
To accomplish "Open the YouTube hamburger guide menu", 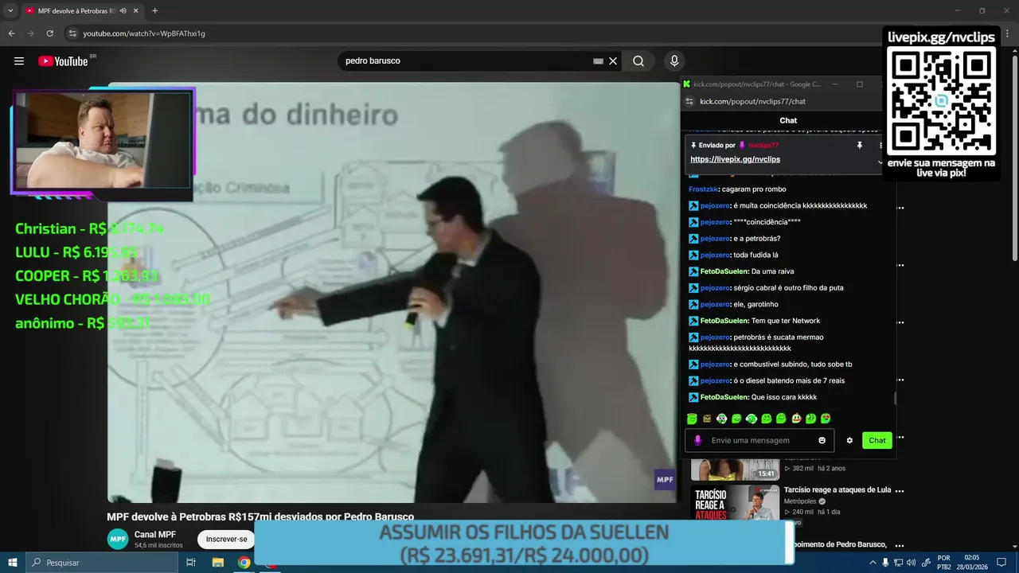I will tap(19, 61).
